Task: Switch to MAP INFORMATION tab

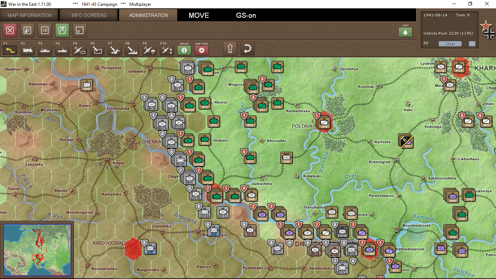Action: [29, 15]
